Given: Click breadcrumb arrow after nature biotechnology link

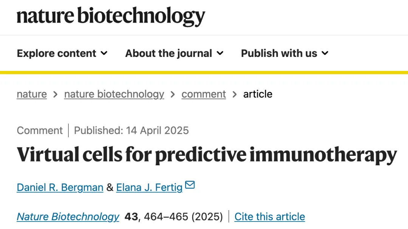Looking at the screenshot, I should pos(173,94).
